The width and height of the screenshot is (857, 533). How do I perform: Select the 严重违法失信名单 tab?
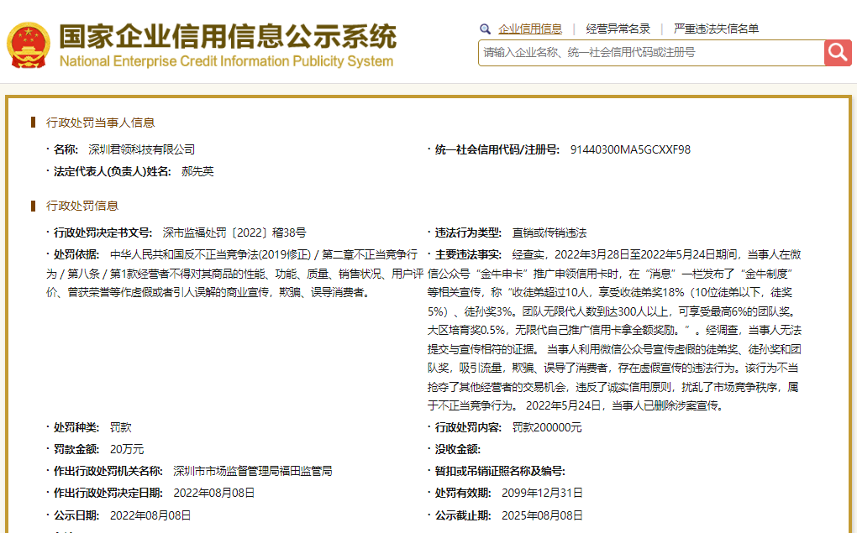pyautogui.click(x=716, y=29)
